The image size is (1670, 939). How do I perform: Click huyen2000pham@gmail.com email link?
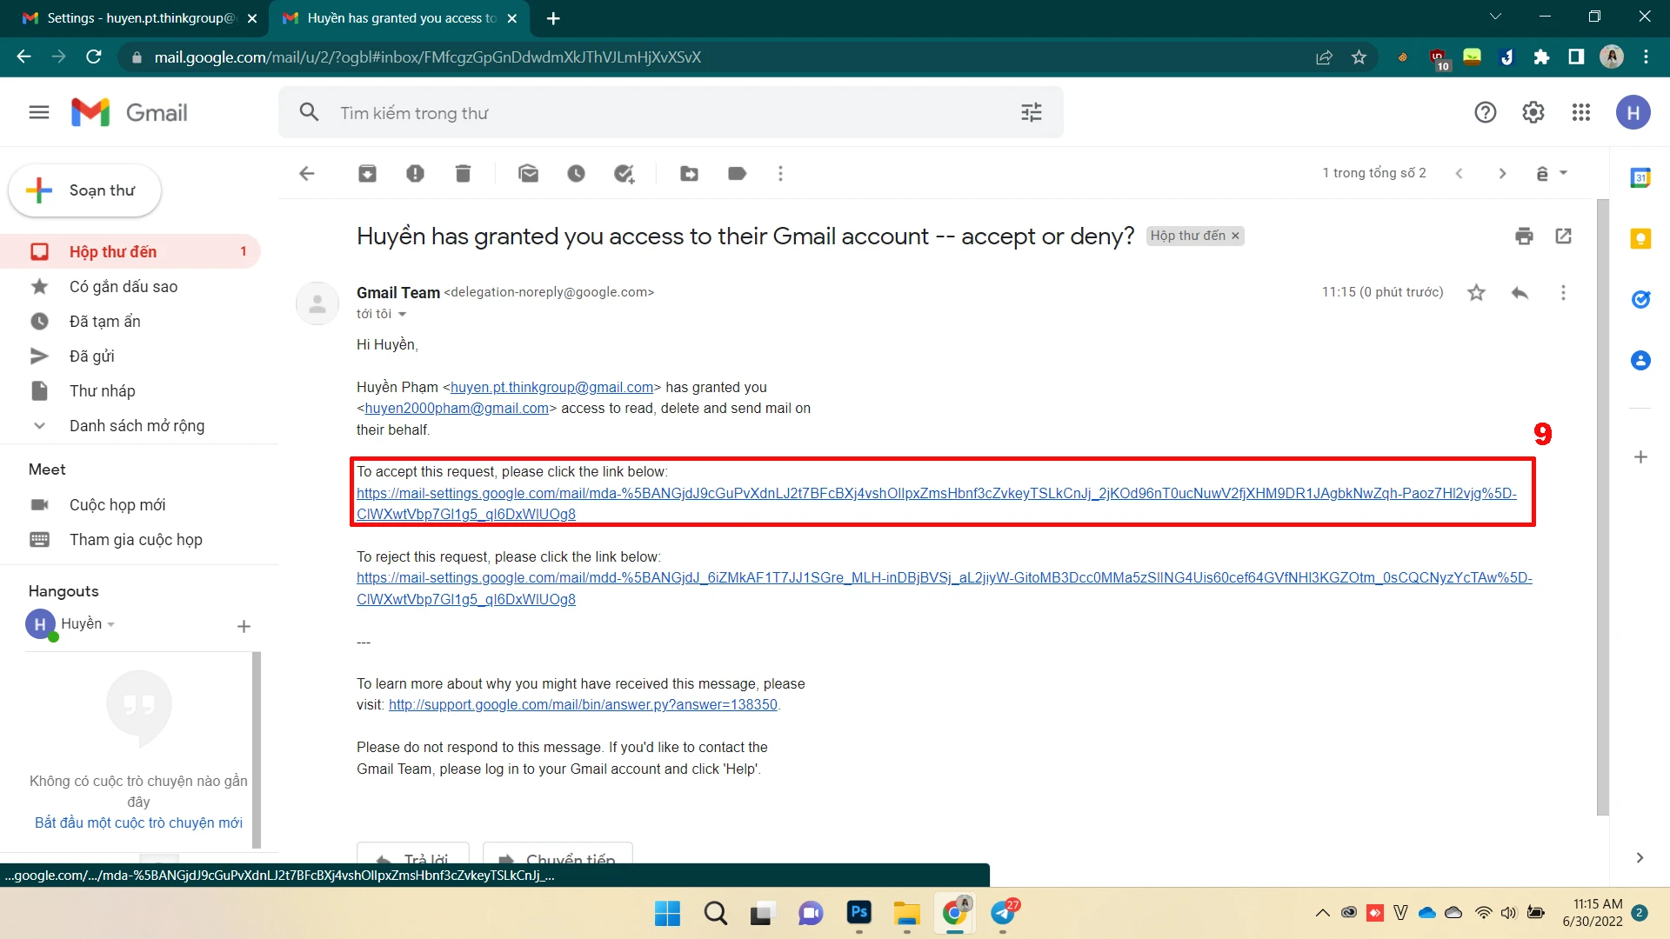(457, 409)
